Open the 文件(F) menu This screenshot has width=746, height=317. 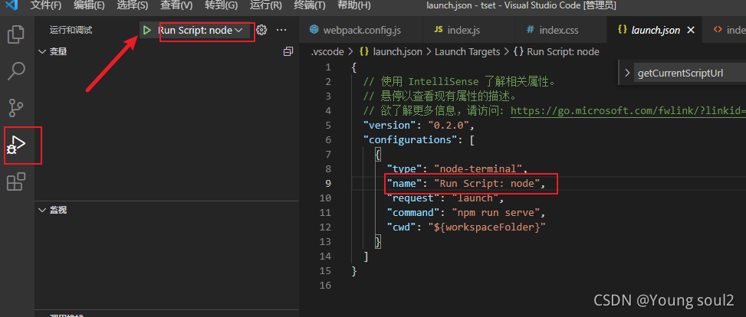point(46,5)
